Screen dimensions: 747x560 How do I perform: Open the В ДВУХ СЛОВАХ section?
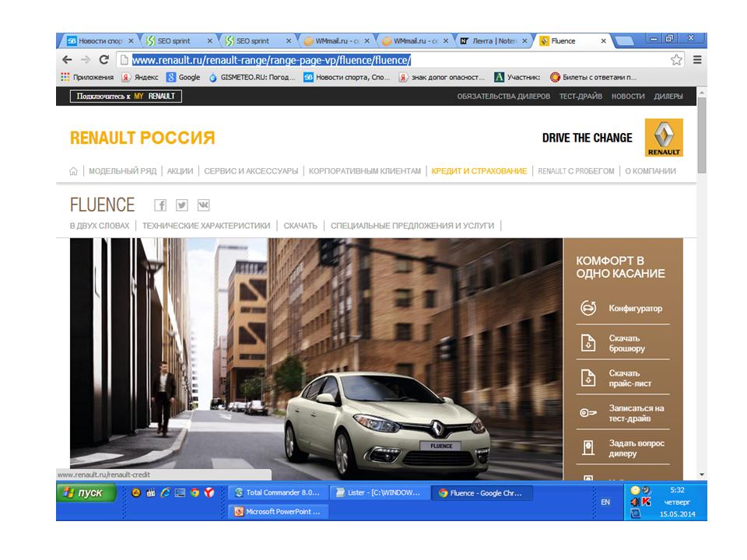(x=100, y=226)
